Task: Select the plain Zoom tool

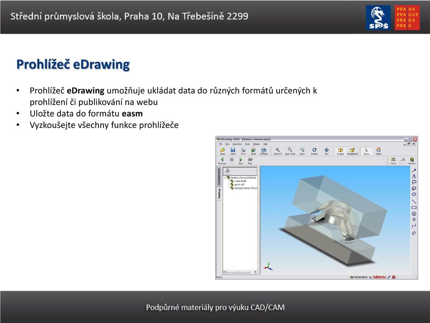Action: tap(302, 151)
